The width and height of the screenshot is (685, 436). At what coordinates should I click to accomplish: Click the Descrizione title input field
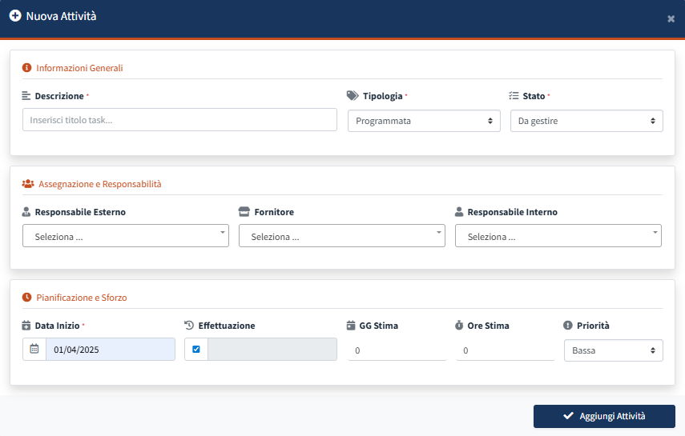(179, 120)
